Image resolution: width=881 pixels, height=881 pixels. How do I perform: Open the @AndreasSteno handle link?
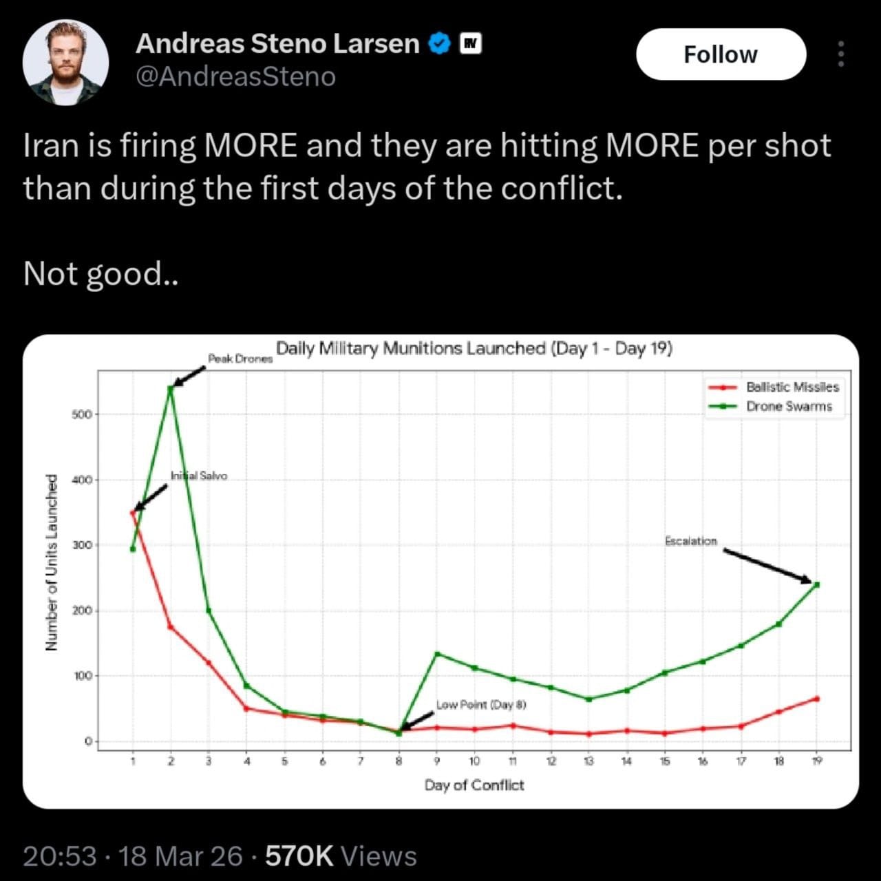(236, 76)
